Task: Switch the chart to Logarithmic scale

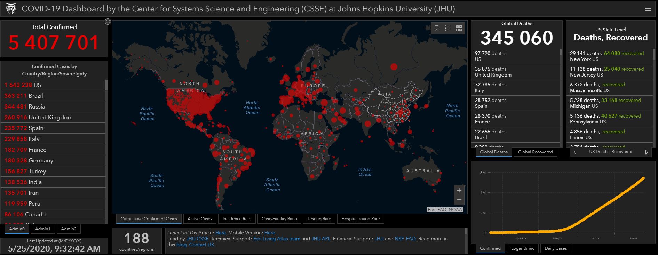Action: [523, 248]
